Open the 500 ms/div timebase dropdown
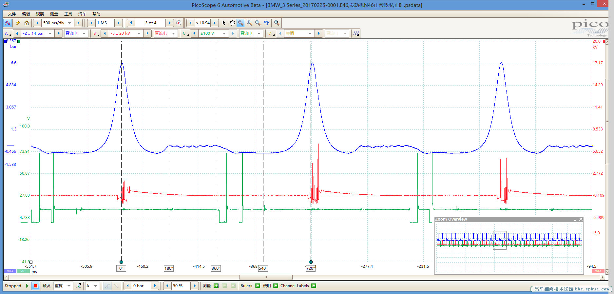Image resolution: width=614 pixels, height=294 pixels. pos(69,23)
